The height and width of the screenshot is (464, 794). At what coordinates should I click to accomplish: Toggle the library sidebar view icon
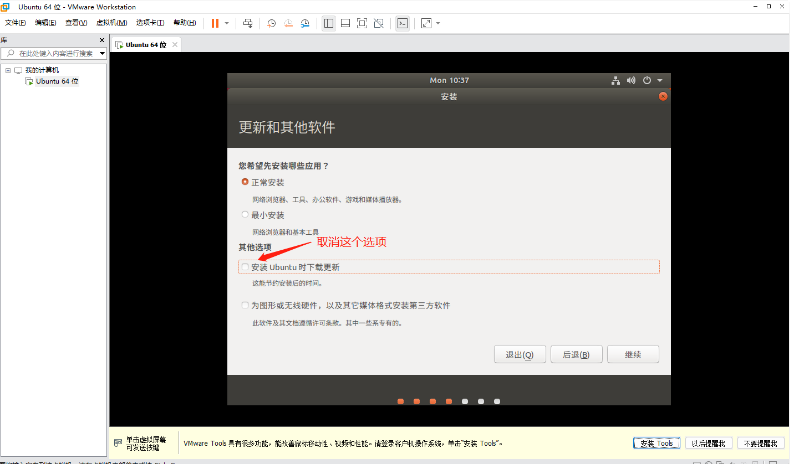pos(329,23)
